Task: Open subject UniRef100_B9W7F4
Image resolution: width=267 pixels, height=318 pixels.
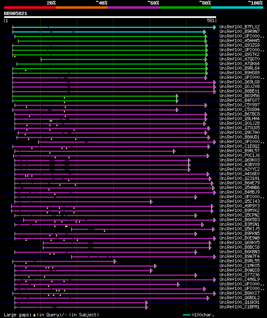Action: [x=239, y=256]
